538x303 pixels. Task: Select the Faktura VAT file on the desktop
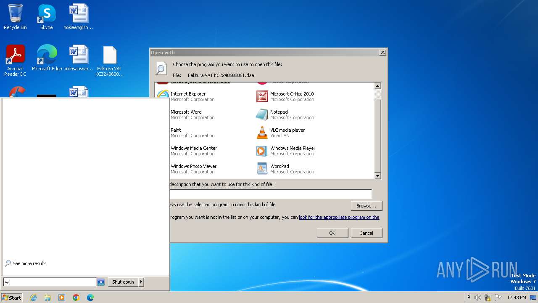pos(110,61)
